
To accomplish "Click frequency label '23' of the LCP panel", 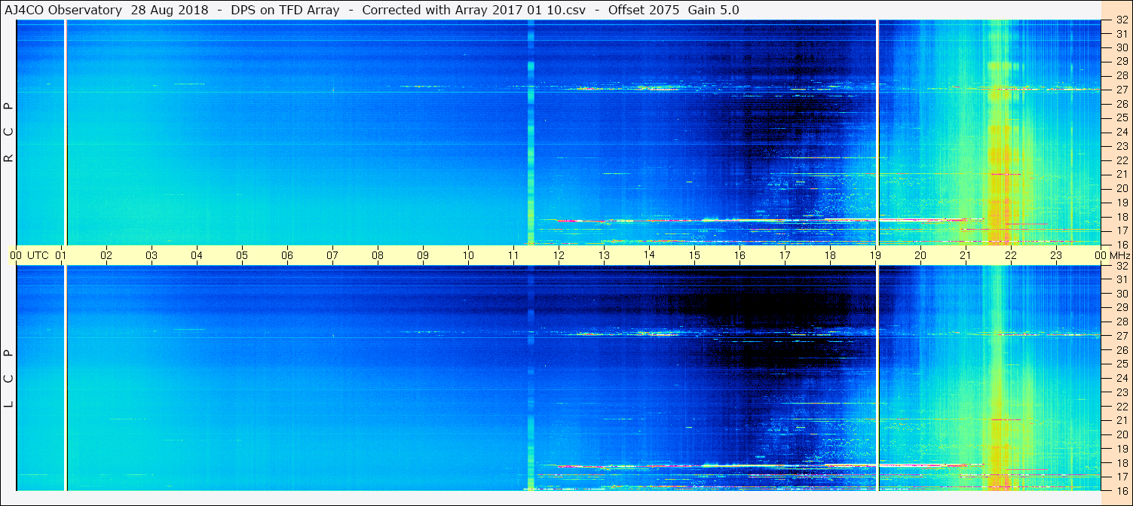I will (x=1122, y=392).
